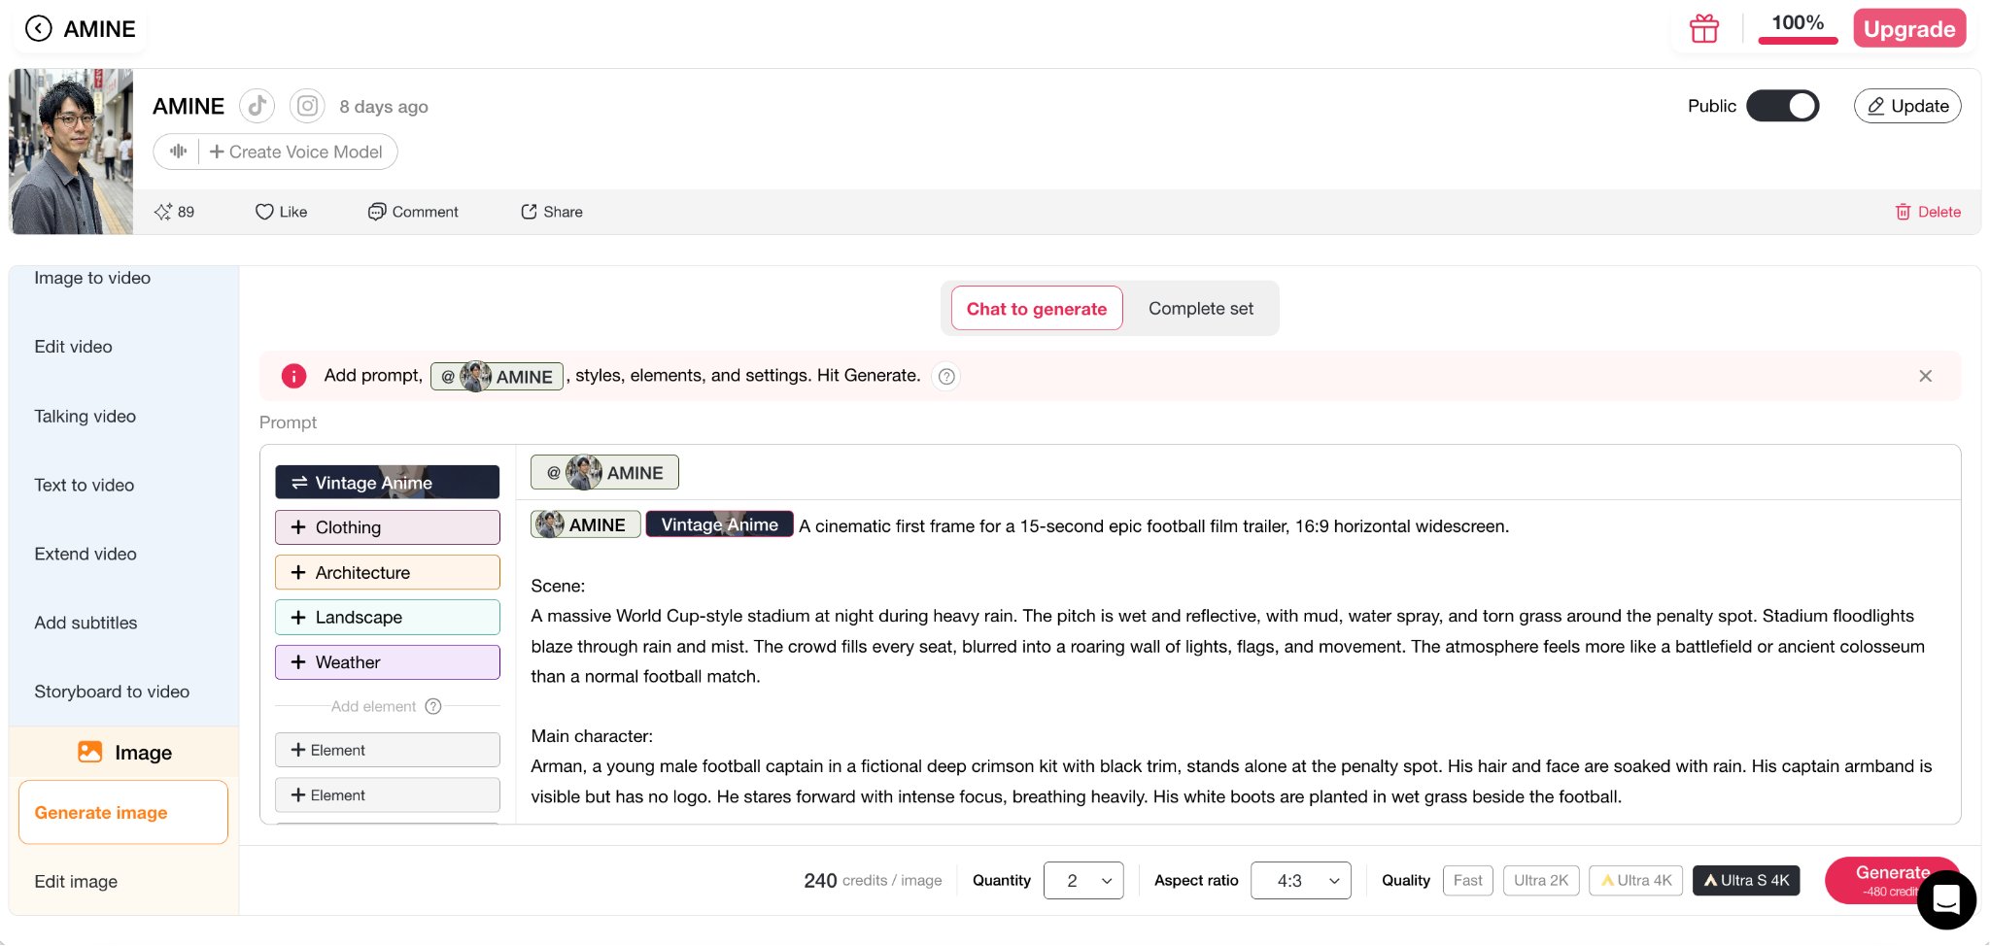Image resolution: width=1990 pixels, height=946 pixels.
Task: Open Extend video in sidebar
Action: [86, 554]
